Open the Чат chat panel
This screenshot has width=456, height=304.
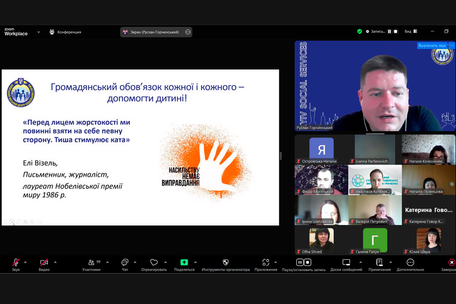(x=125, y=264)
